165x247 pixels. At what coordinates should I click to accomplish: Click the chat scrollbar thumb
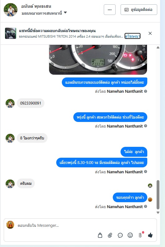pyautogui.click(x=158, y=195)
